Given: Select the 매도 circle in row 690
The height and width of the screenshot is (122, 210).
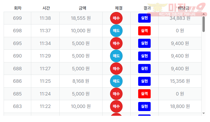Looking at the screenshot, I should point(116,56).
